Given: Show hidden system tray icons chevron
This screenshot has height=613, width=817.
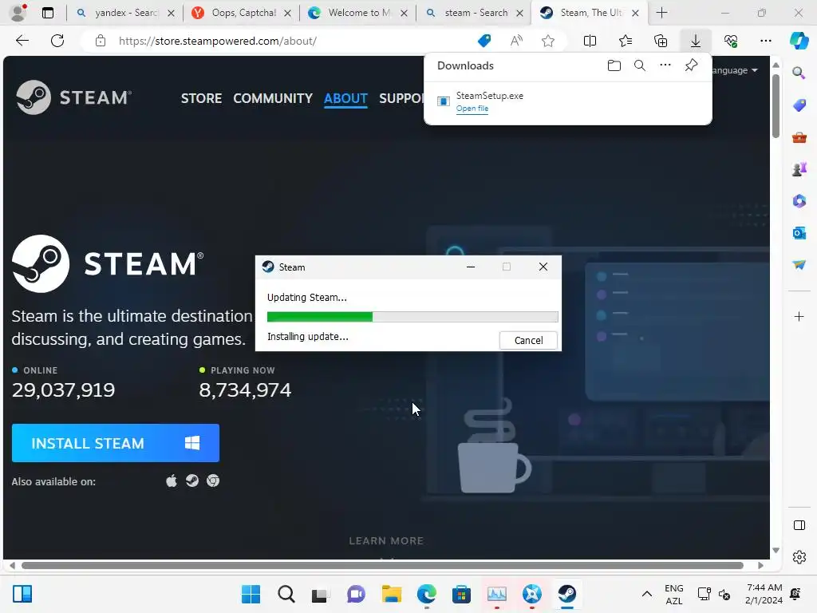Looking at the screenshot, I should pos(646,594).
